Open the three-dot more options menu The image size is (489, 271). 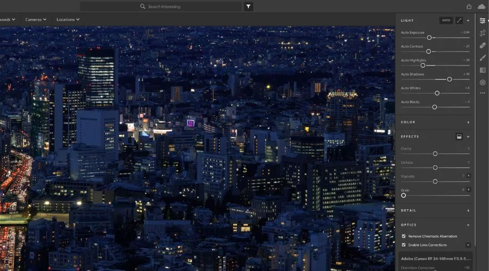point(482,93)
